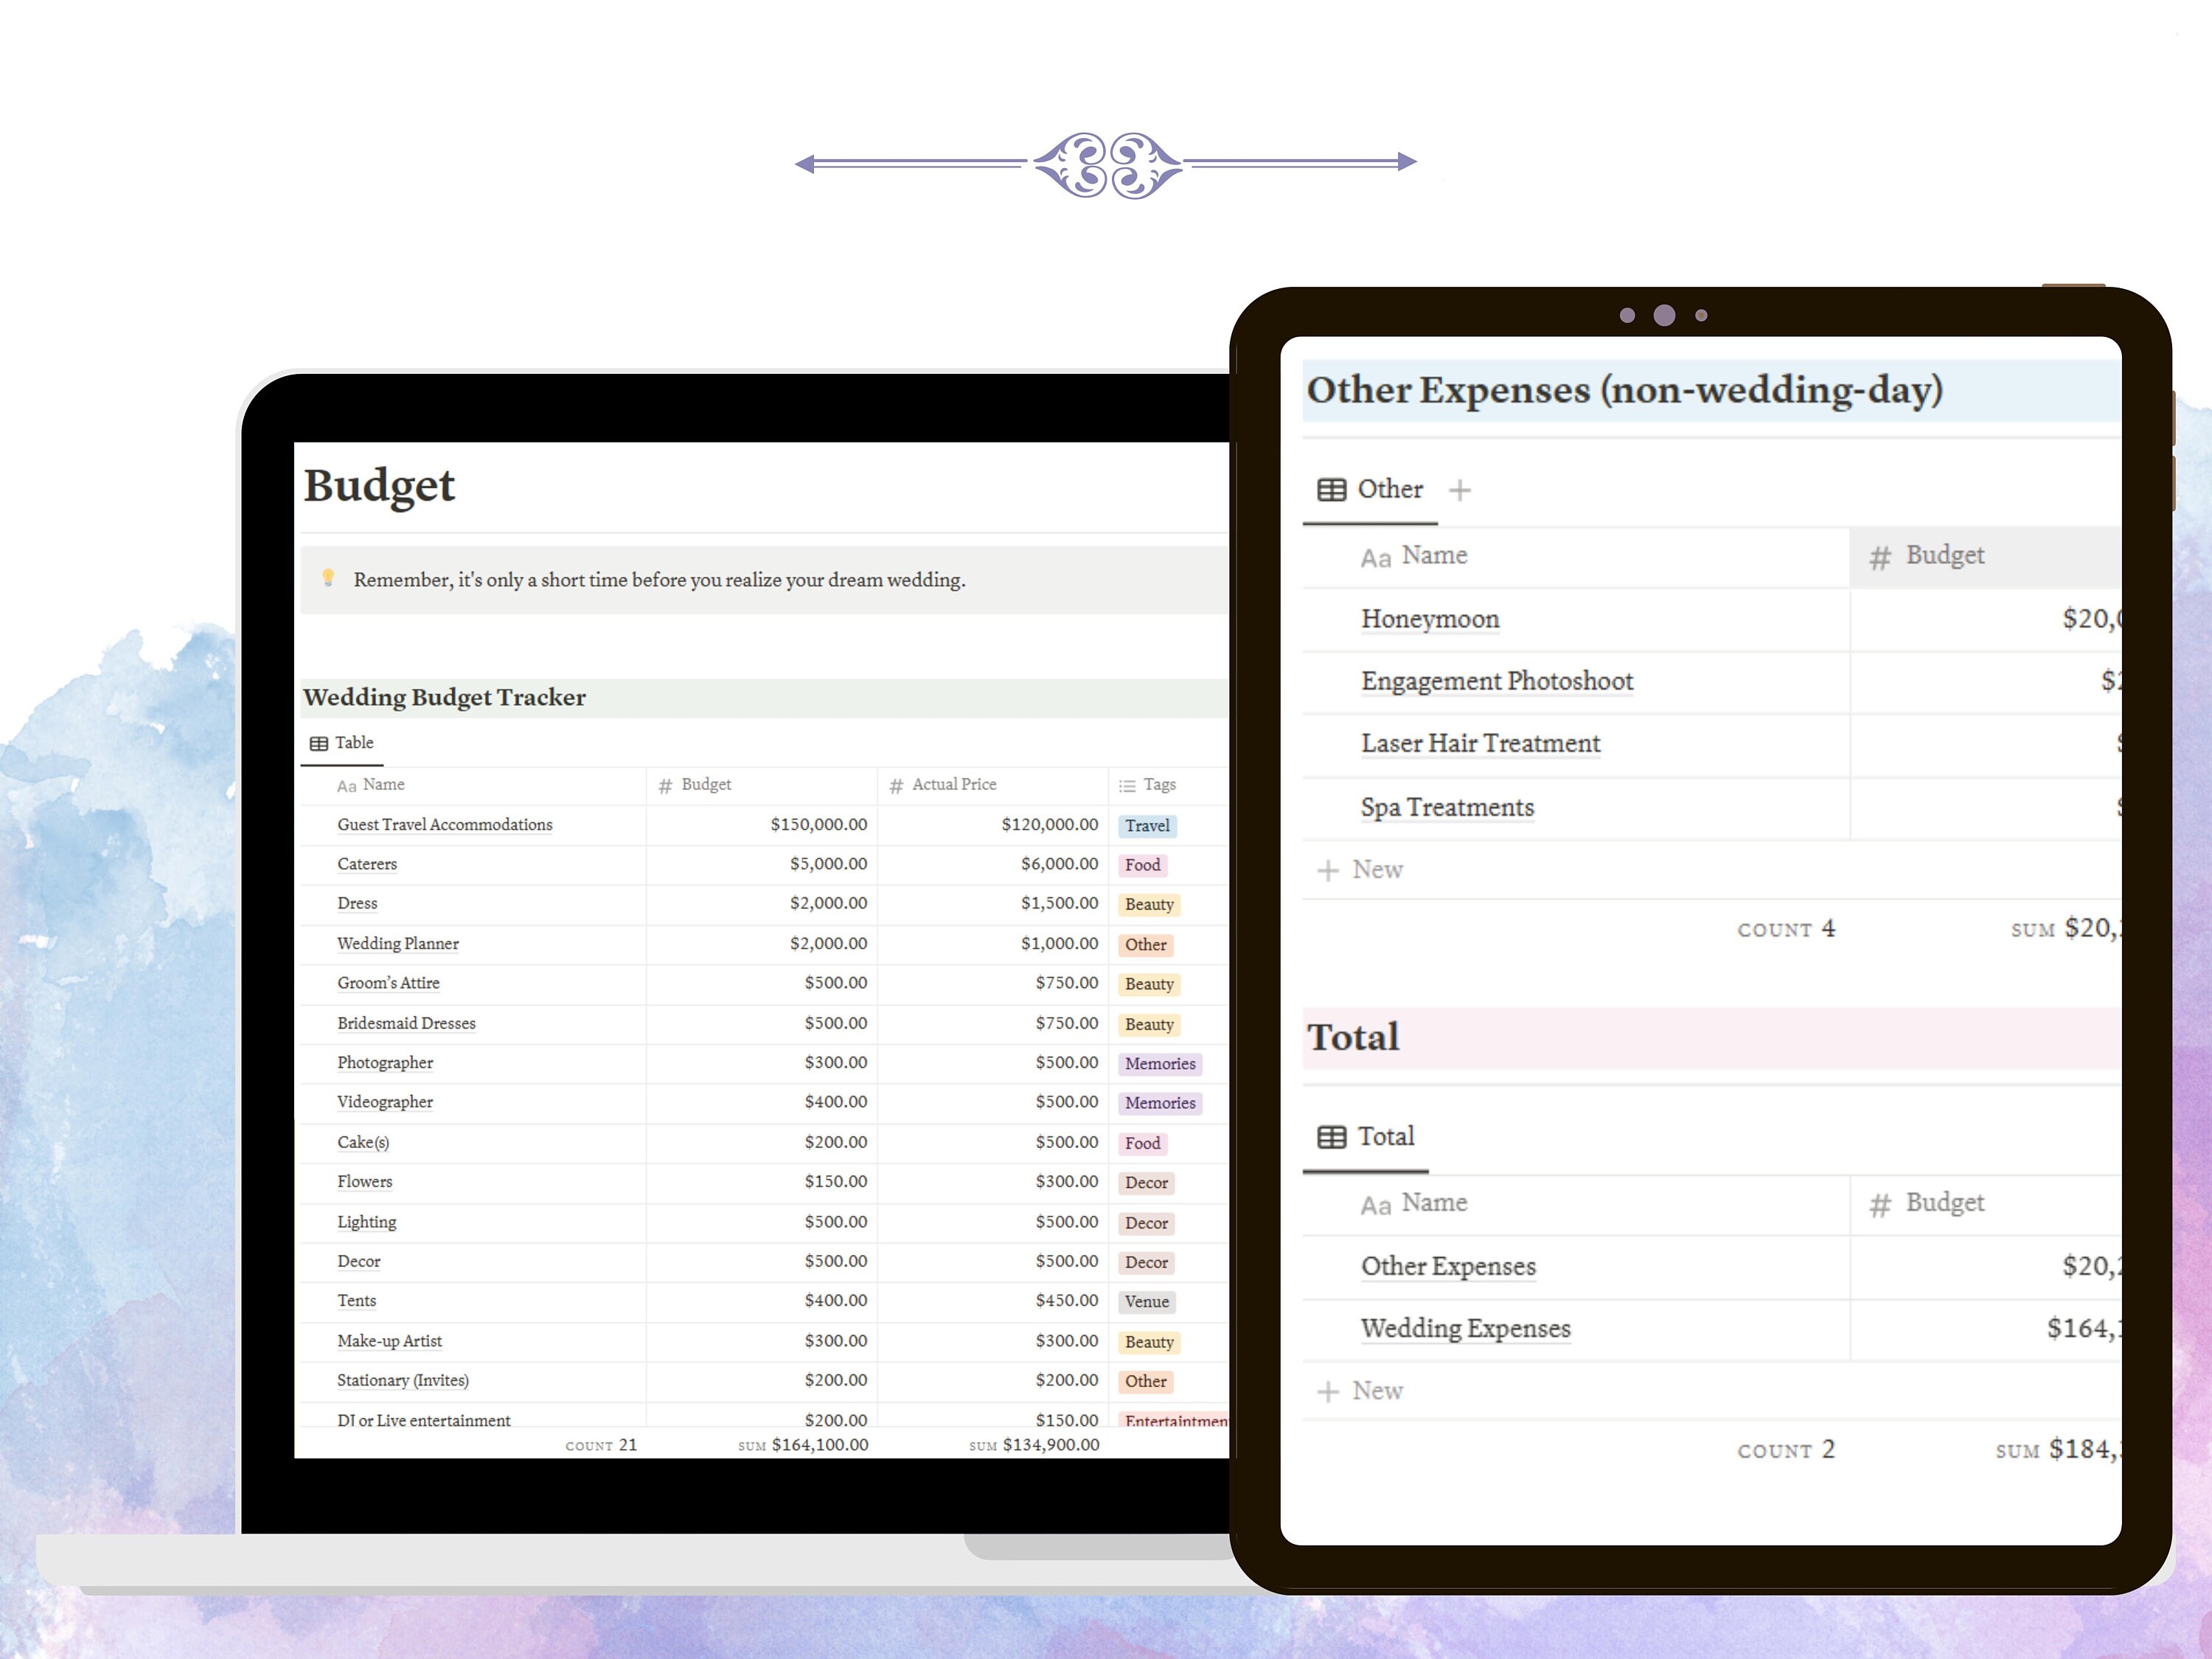Open the Flowers entry
Image resolution: width=2212 pixels, height=1659 pixels.
(x=364, y=1182)
